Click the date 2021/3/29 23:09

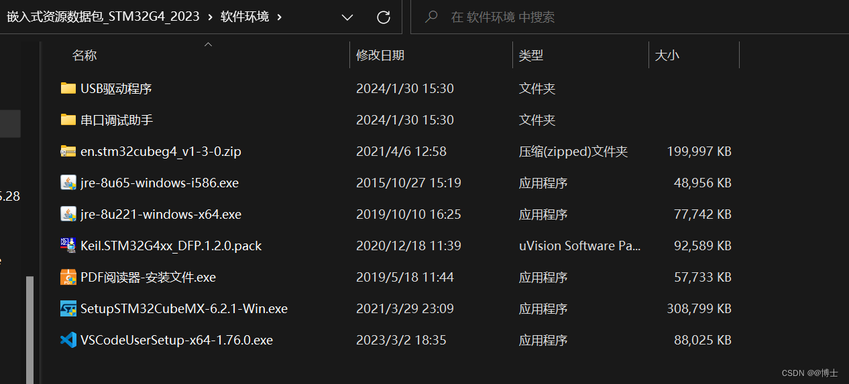point(405,308)
